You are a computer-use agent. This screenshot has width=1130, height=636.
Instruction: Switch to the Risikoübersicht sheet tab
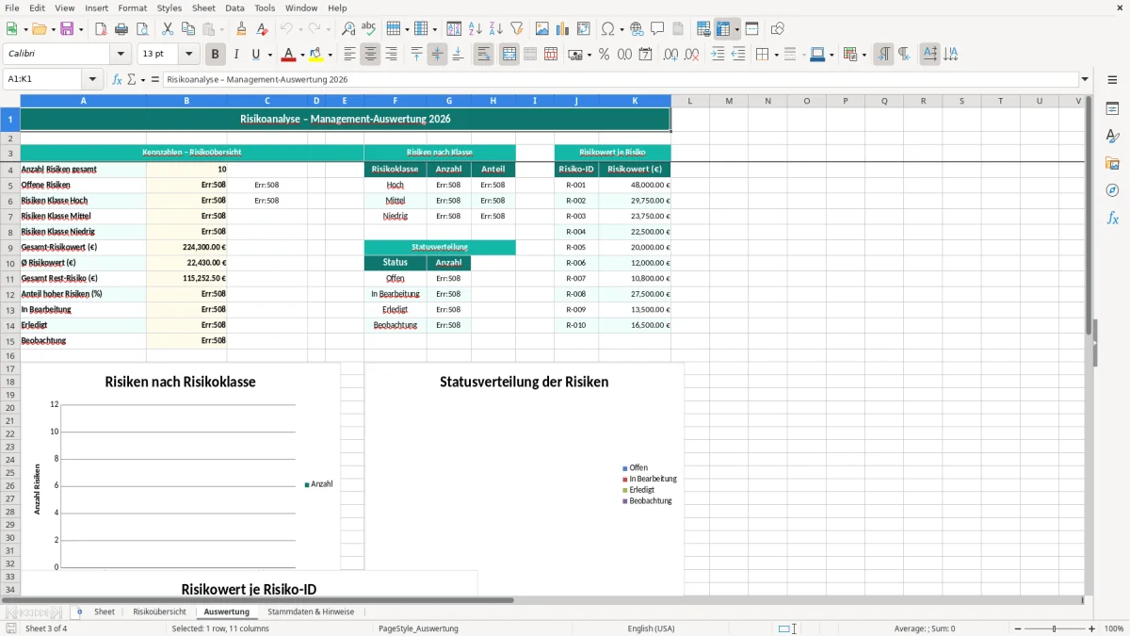[159, 612]
